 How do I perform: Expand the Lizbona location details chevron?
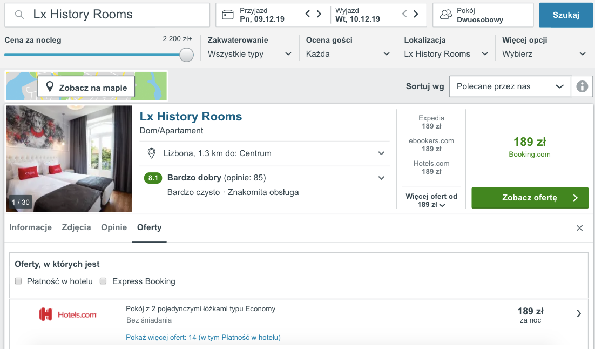tap(381, 153)
